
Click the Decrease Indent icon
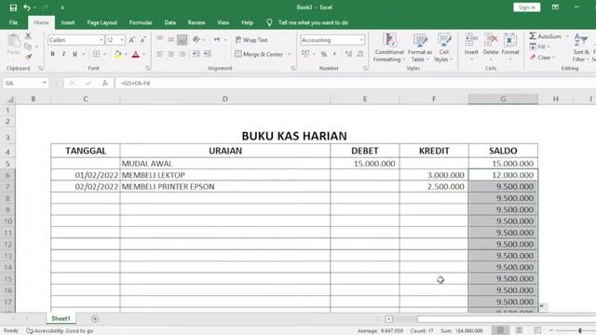click(x=196, y=54)
